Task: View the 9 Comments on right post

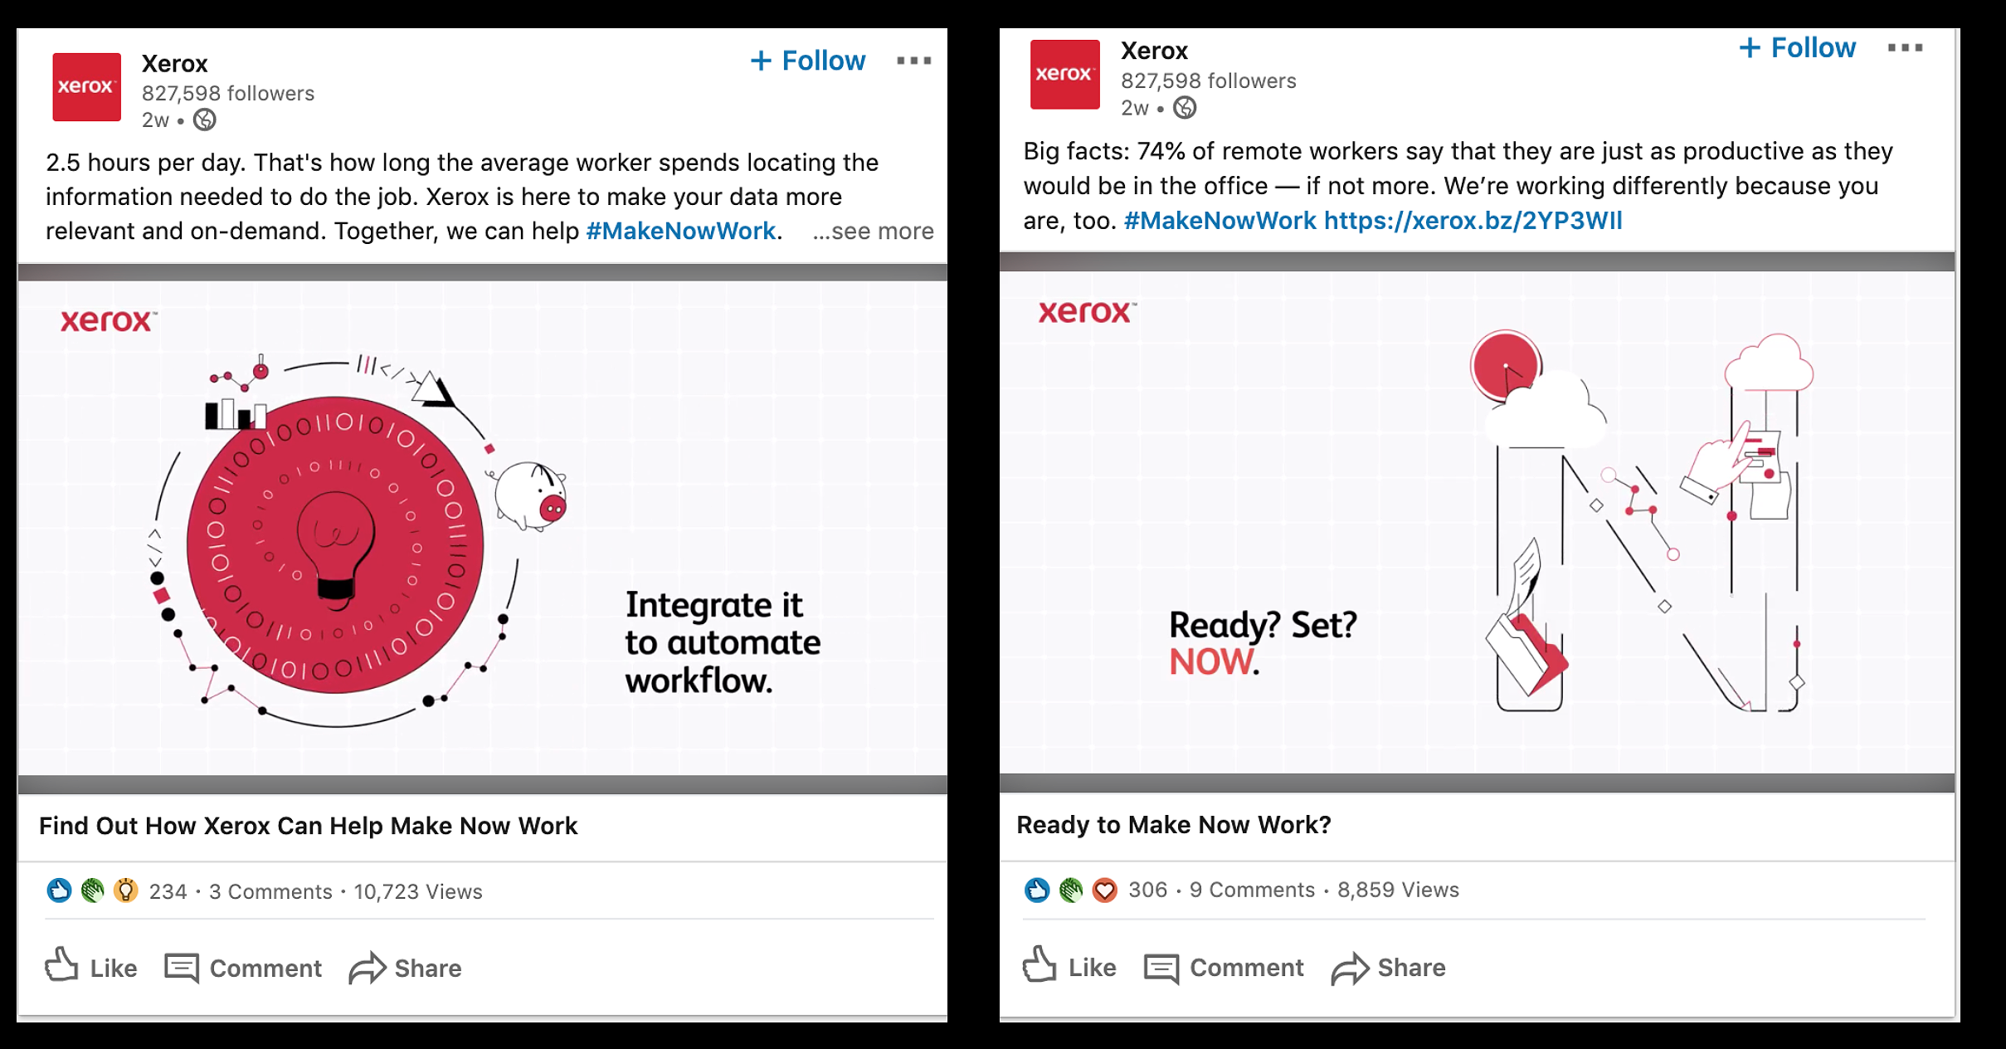Action: [x=1252, y=890]
